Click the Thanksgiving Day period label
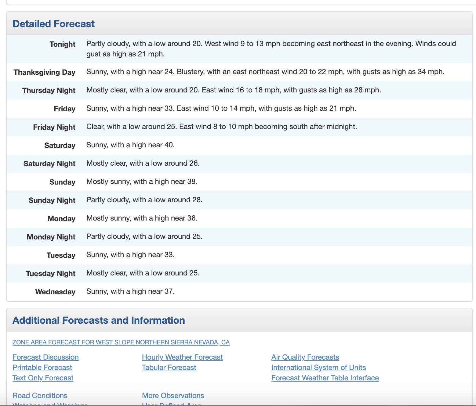 pyautogui.click(x=44, y=72)
